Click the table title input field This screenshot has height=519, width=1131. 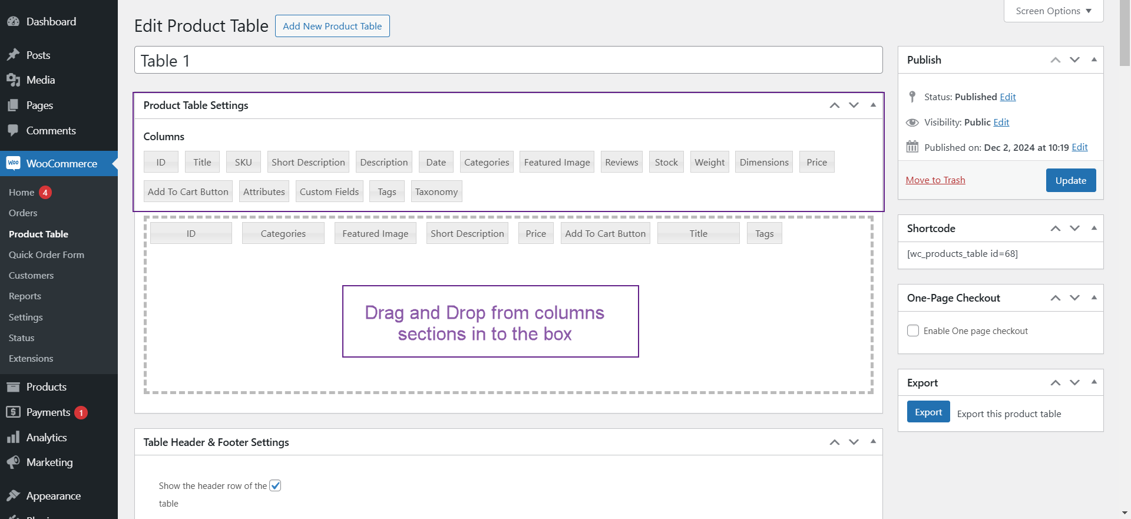click(508, 60)
